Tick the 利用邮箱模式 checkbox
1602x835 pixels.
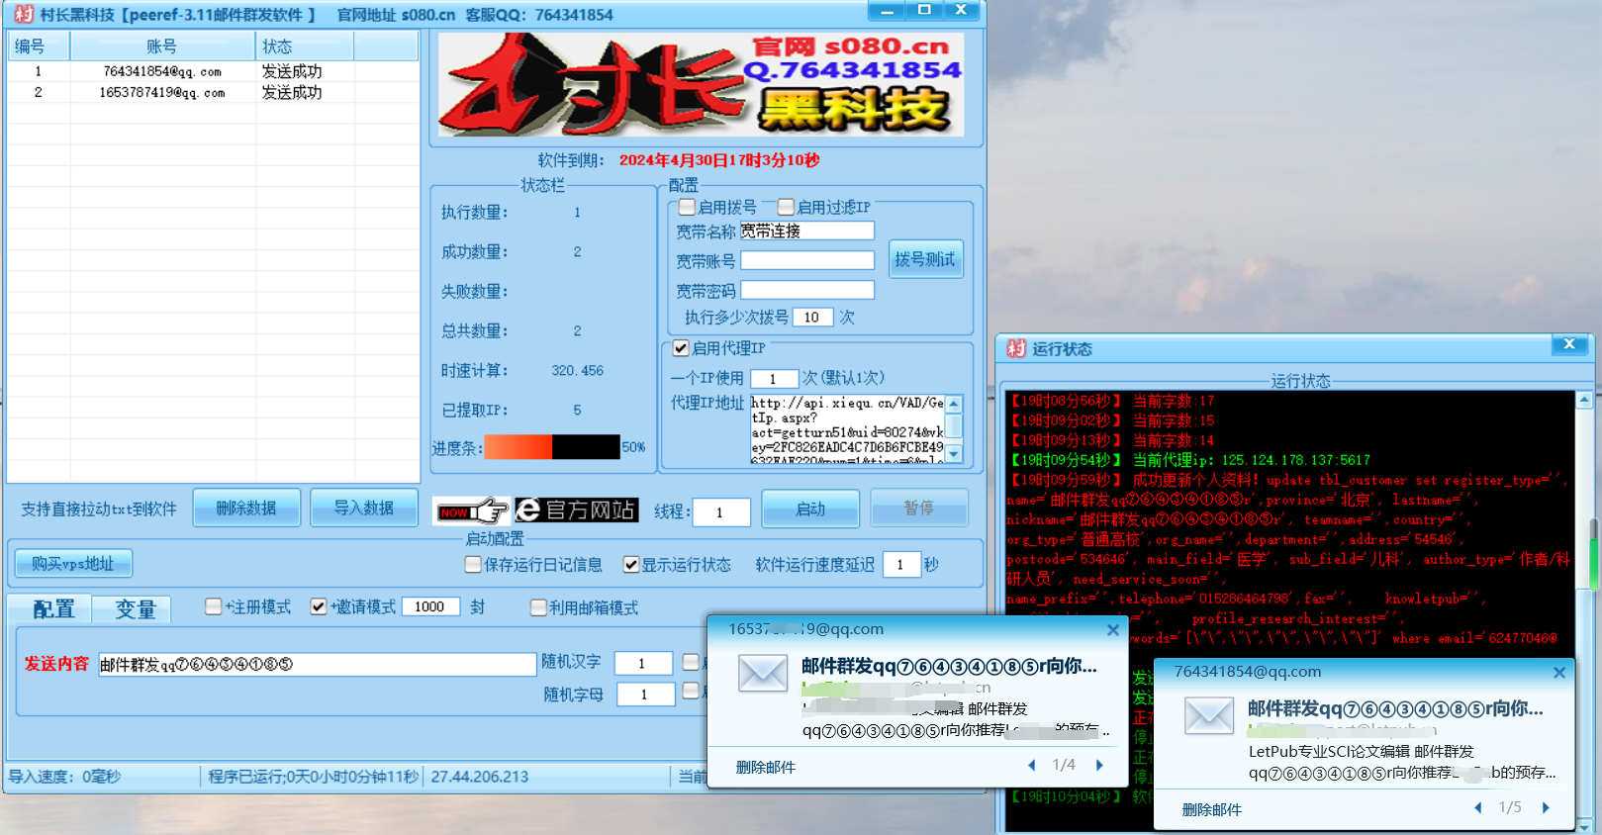(x=538, y=607)
